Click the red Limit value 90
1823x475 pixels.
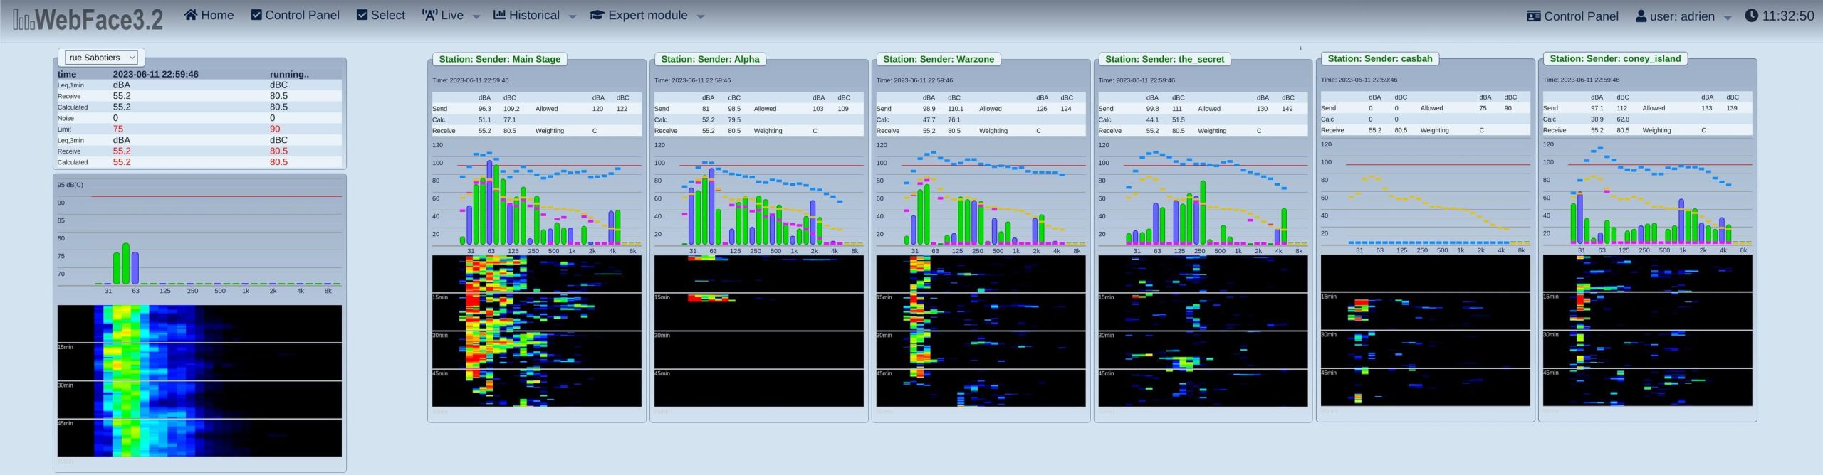(275, 129)
